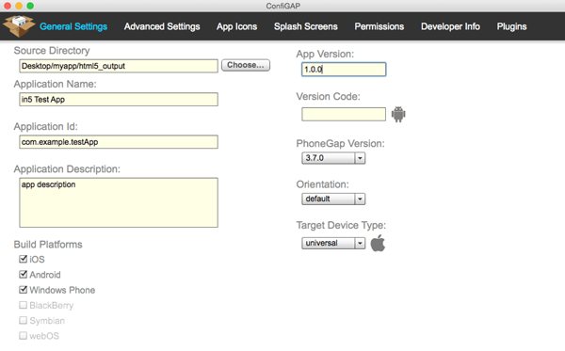Disable the Windows Phone platform checkbox
The width and height of the screenshot is (565, 351).
pos(23,290)
